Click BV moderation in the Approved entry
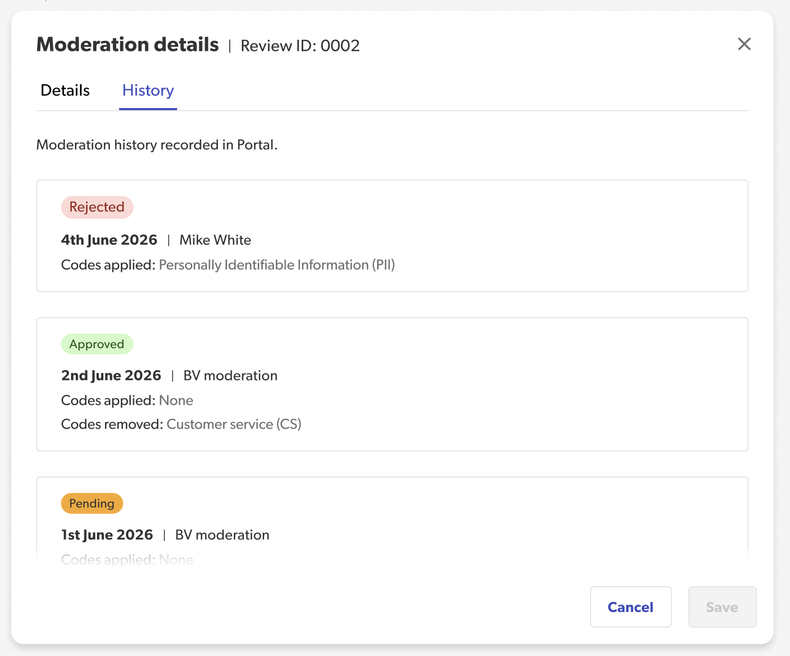Image resolution: width=790 pixels, height=656 pixels. (231, 376)
